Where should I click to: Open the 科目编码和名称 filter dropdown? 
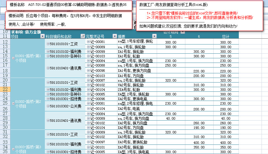82,37
